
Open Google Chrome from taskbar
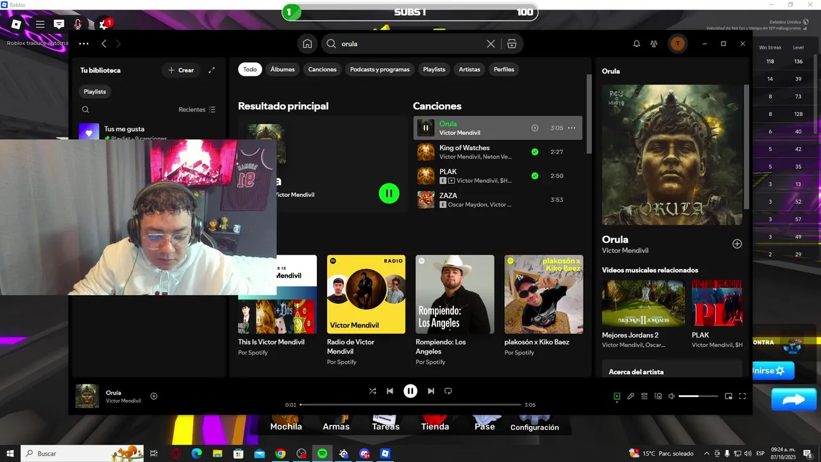(x=280, y=454)
